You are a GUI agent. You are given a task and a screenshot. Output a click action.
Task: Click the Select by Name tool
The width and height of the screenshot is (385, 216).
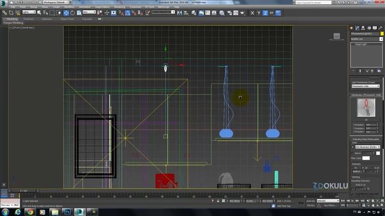pos(46,13)
